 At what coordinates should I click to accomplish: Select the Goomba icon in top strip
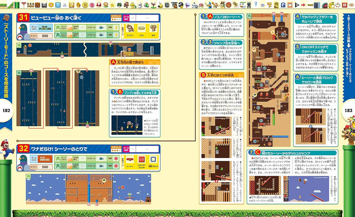pos(126,5)
